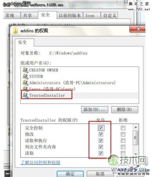Viewport: 152px width, 177px height.
Task: Toggle Allow for 列出文件夹内容 permission
Action: (101, 147)
